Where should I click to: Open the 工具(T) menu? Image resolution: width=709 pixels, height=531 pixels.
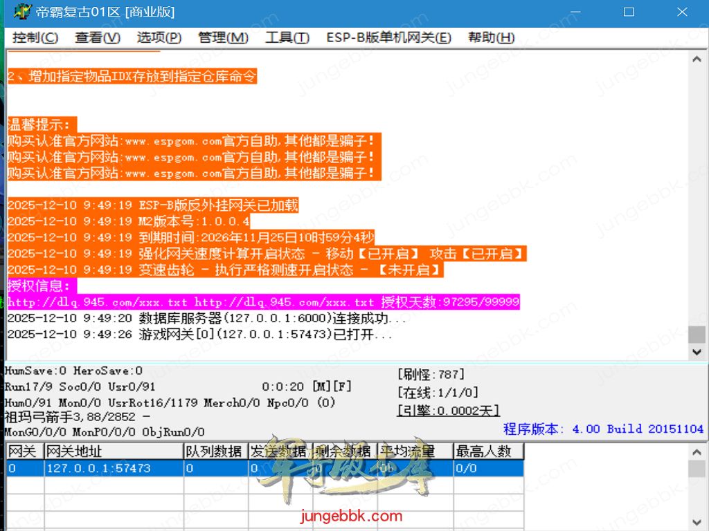tap(287, 37)
